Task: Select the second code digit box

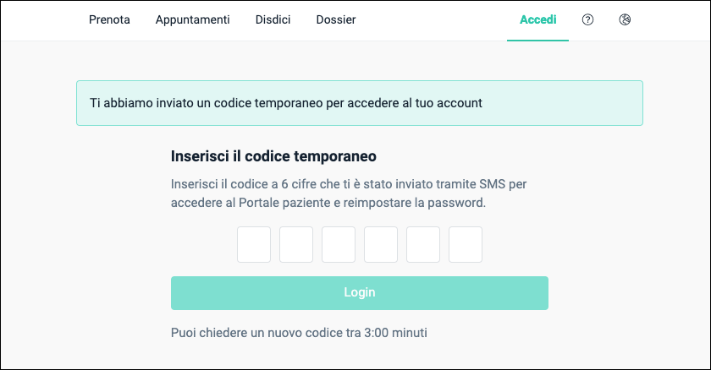Action: [296, 245]
